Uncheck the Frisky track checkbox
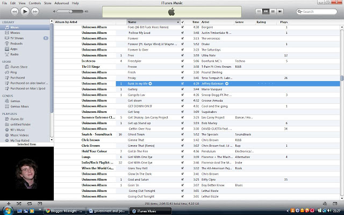The image size is (344, 215). point(183,78)
